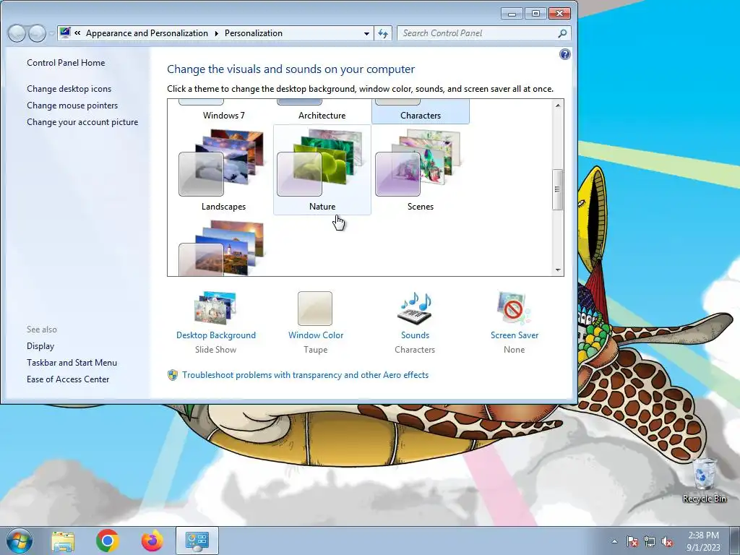Open Change your account picture link
The width and height of the screenshot is (740, 555).
[82, 121]
